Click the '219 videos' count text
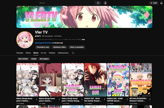 (x=58, y=36)
